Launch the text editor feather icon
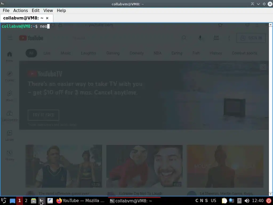Viewport: 273px width, 205px height. pos(50,201)
